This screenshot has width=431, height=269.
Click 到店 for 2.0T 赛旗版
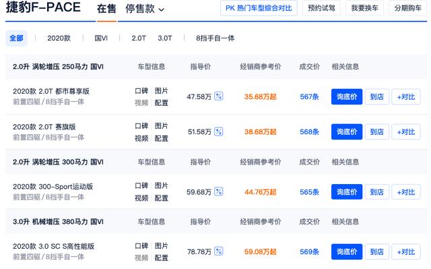377,131
